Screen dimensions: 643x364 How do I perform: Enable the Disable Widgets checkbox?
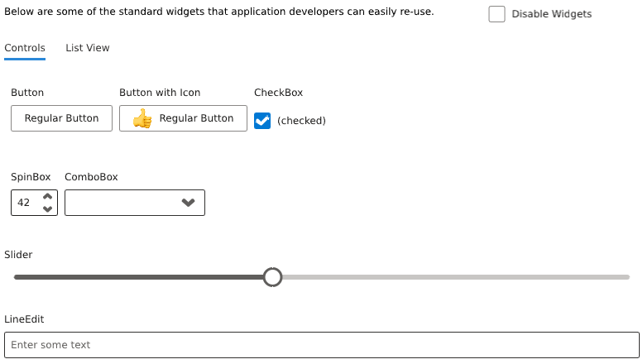(x=497, y=14)
